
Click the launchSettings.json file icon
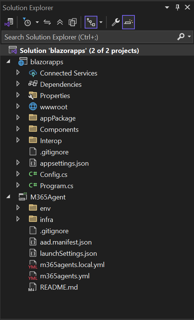33,253
